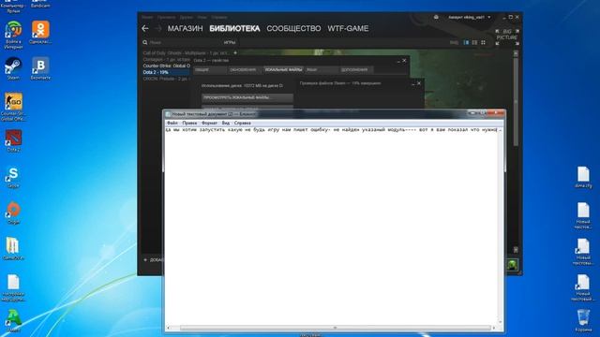
Task: Select the Origin desktop shortcut
Action: pyautogui.click(x=13, y=213)
